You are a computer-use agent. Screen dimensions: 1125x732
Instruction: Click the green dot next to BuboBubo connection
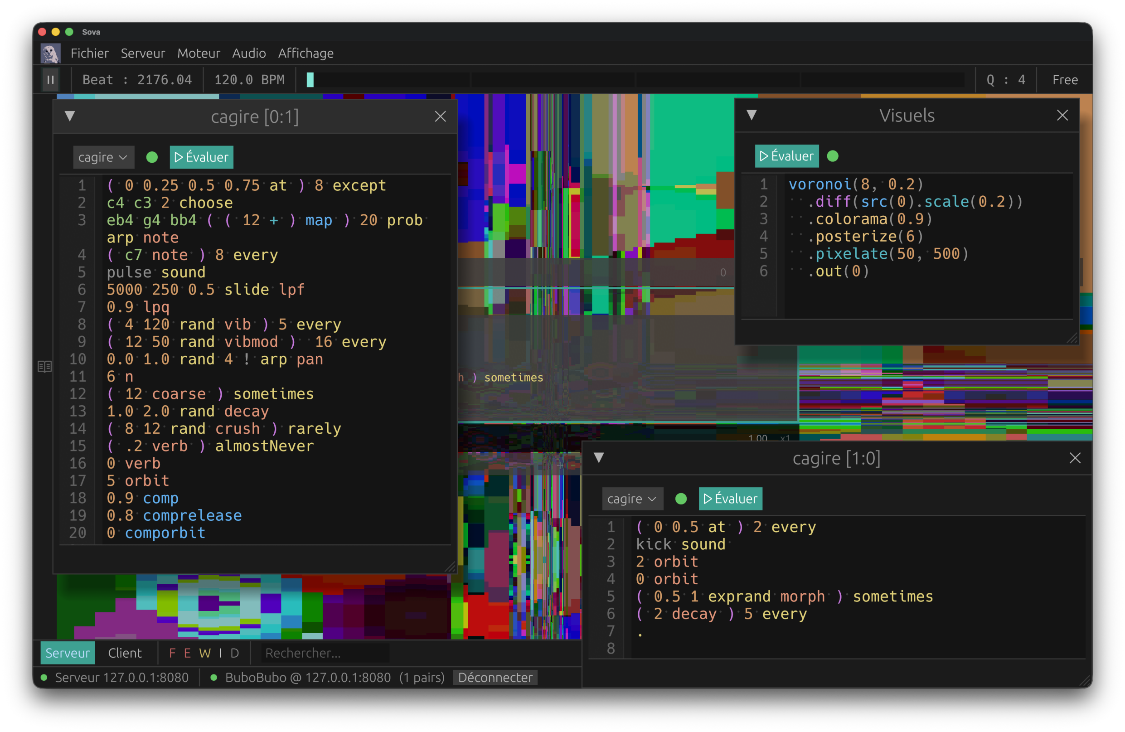click(x=214, y=677)
